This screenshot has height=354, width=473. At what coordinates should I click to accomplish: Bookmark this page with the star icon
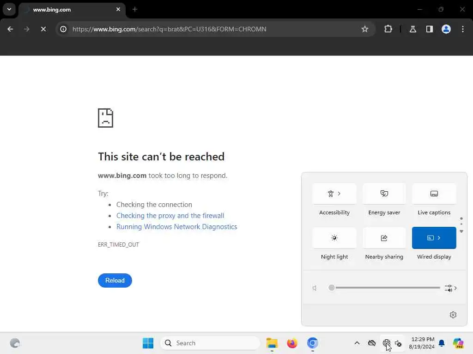coord(365,29)
